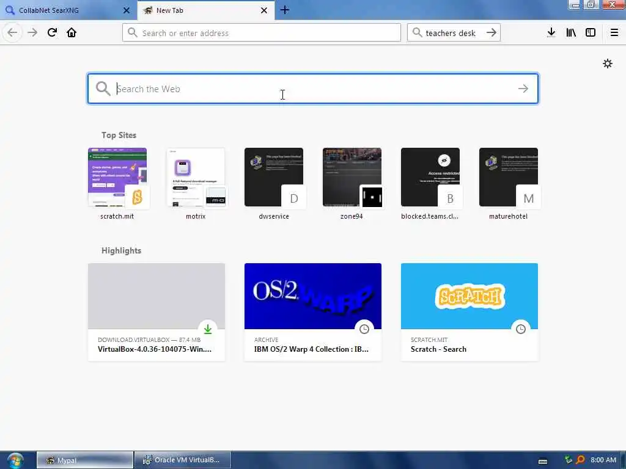
Task: Click the history clock icon on OS/2 Warp card
Action: point(364,329)
